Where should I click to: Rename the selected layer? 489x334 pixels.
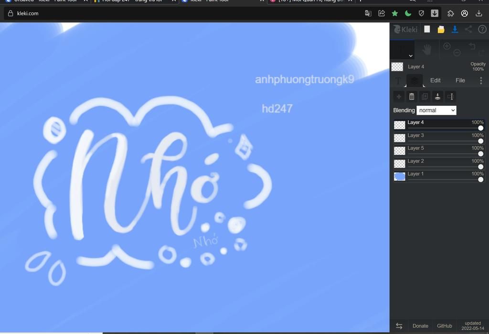coord(450,97)
